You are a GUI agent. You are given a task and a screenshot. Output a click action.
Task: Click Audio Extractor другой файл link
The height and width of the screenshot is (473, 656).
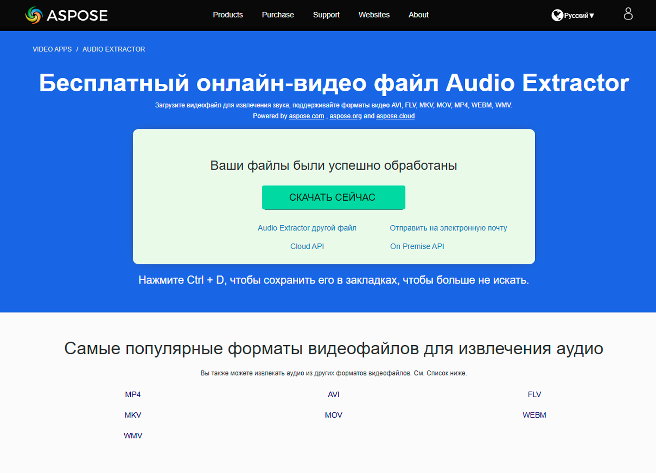pyautogui.click(x=307, y=228)
